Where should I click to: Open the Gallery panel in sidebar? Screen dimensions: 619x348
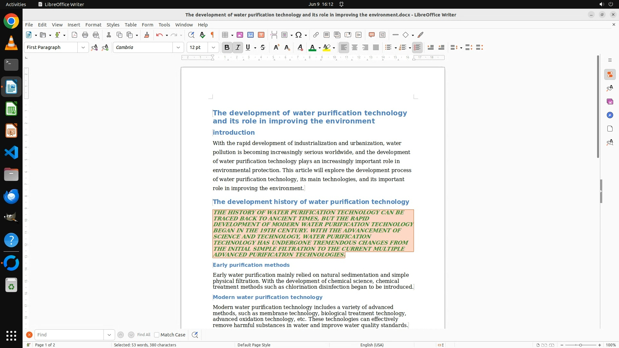click(x=610, y=101)
